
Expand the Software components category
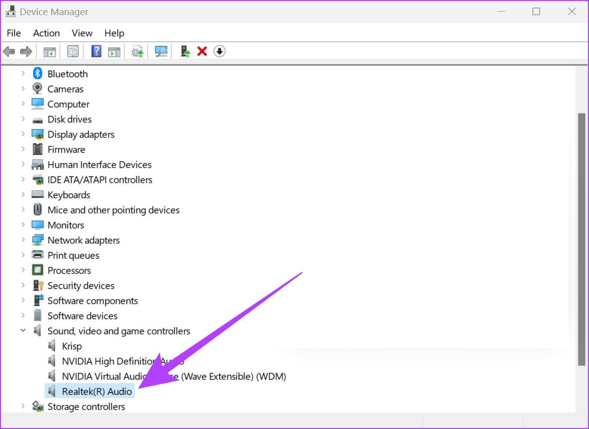[23, 300]
